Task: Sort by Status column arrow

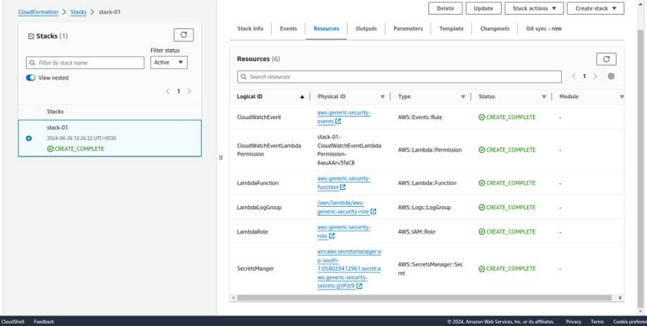Action: [544, 97]
